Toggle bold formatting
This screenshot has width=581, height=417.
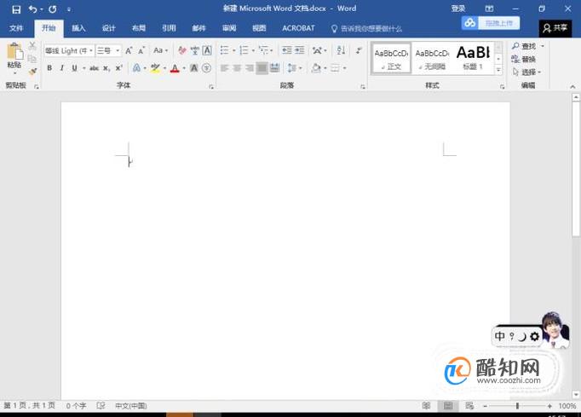tap(49, 68)
